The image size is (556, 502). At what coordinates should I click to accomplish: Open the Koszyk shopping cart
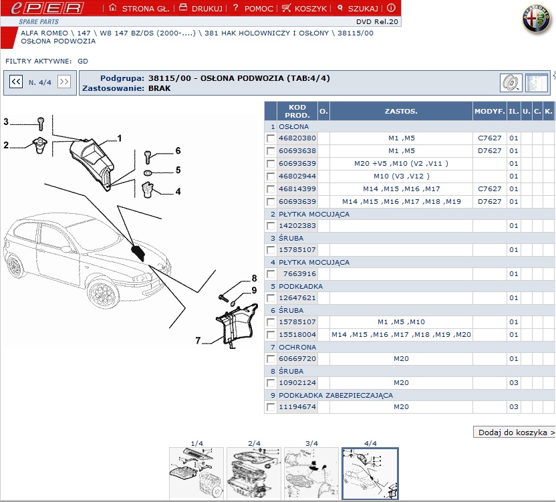pos(305,9)
